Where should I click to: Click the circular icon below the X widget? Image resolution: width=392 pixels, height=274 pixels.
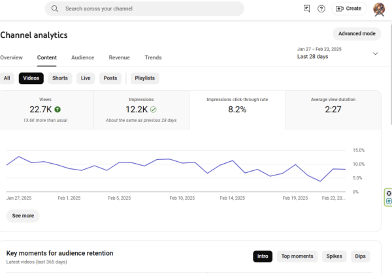pyautogui.click(x=389, y=202)
